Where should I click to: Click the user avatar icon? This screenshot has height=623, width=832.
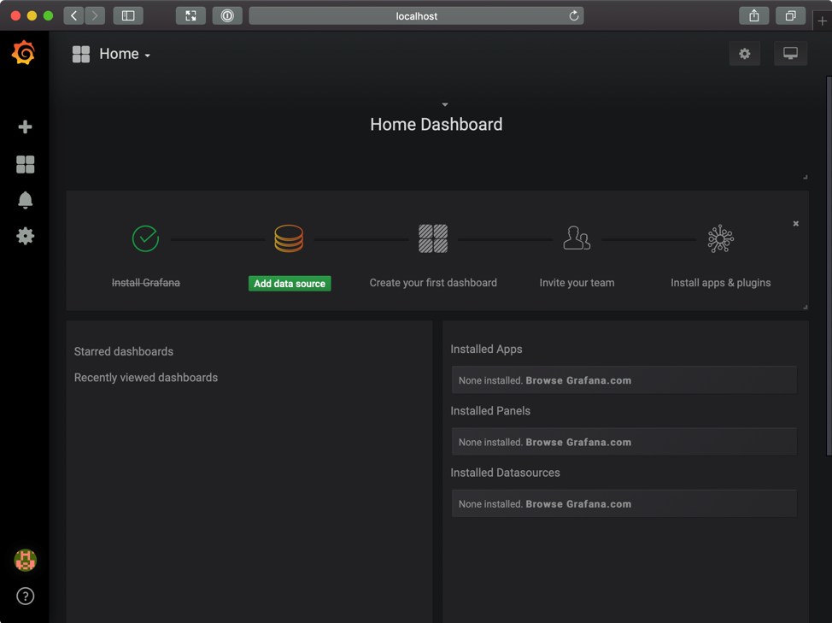click(x=25, y=560)
